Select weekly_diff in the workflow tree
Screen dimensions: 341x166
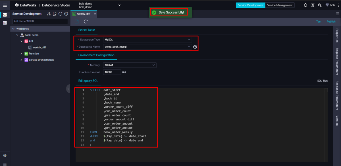(x=39, y=47)
